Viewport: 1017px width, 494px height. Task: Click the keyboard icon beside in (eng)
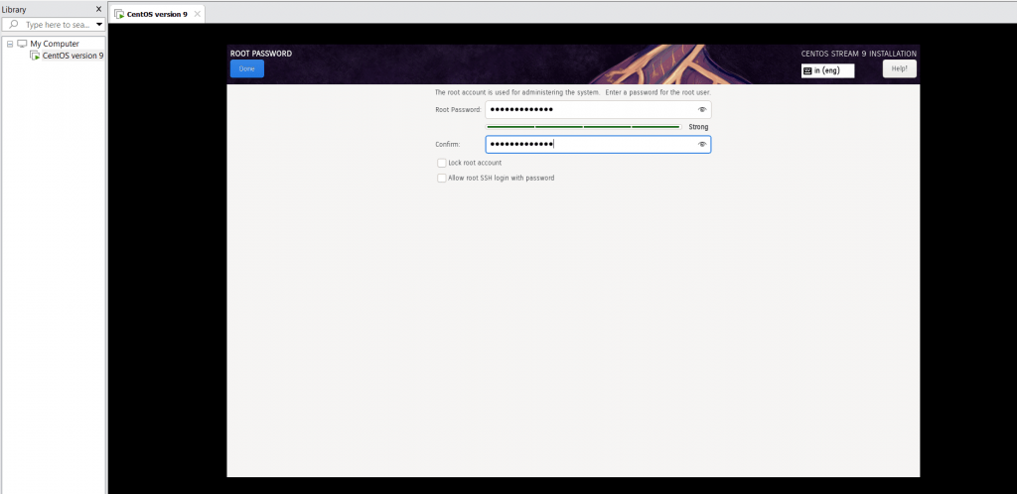[x=807, y=71]
